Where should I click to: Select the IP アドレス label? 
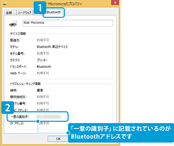[17, 123]
